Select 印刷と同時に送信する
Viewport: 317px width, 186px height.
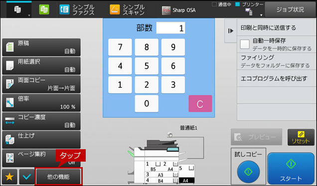[x=276, y=28]
